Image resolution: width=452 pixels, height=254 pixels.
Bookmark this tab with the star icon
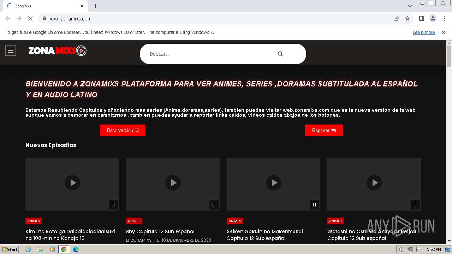[x=408, y=18]
